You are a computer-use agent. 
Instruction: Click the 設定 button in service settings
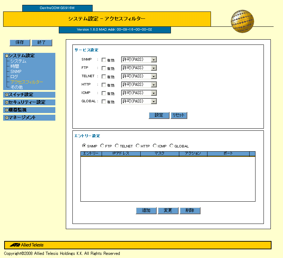[x=159, y=115]
